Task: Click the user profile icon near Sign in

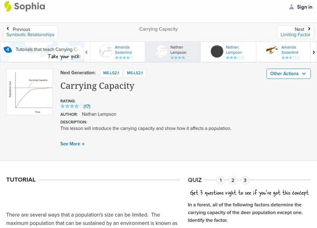Action: [291, 7]
